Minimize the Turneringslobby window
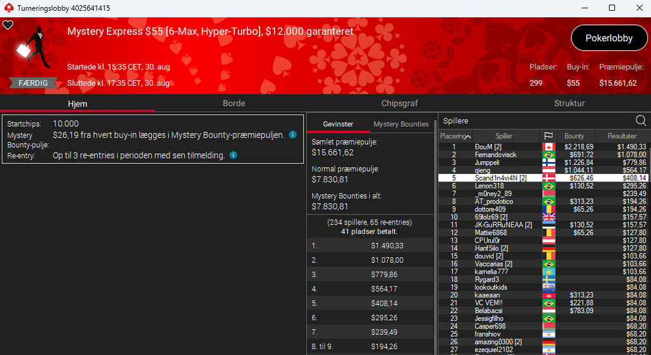The height and width of the screenshot is (355, 651). pyautogui.click(x=585, y=8)
